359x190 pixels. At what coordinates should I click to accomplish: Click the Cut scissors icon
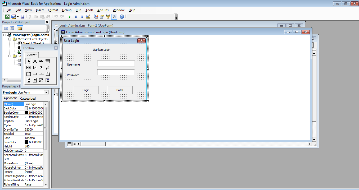point(30,17)
